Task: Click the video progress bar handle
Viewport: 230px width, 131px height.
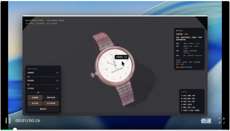Action: (15, 129)
